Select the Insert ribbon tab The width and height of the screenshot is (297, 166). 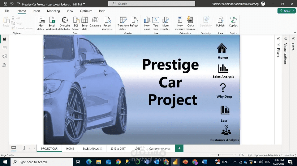pyautogui.click(x=37, y=11)
